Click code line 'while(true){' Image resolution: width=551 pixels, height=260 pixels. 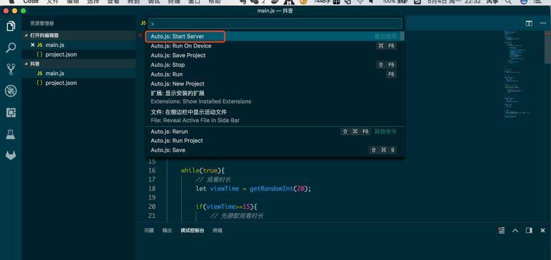click(x=202, y=170)
